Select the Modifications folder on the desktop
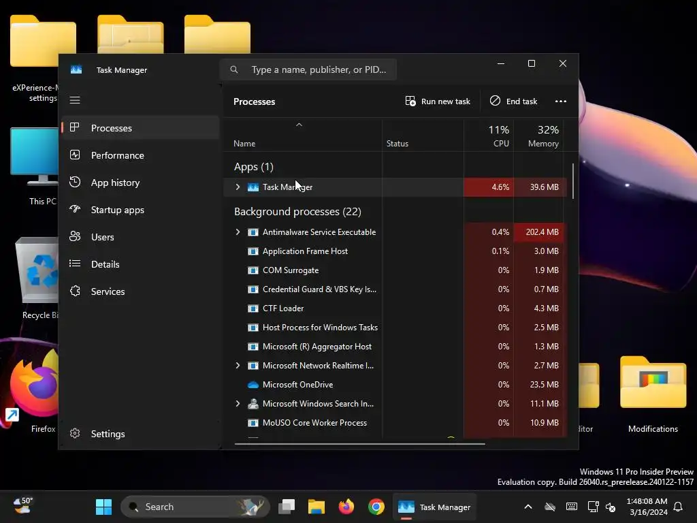Viewport: 697px width, 523px height. coord(653,394)
